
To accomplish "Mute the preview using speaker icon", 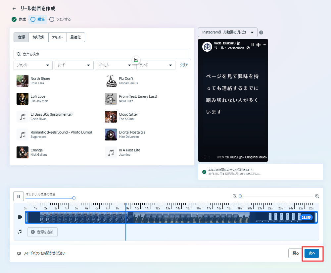I will coord(259,45).
